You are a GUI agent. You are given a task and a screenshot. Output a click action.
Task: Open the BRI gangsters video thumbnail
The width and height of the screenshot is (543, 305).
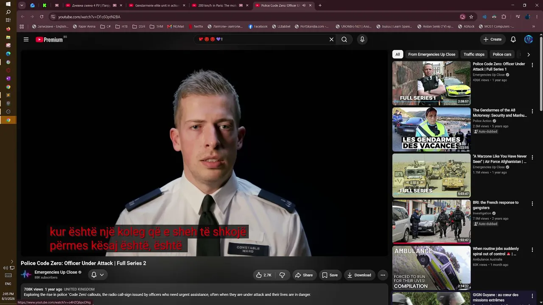coord(431,222)
